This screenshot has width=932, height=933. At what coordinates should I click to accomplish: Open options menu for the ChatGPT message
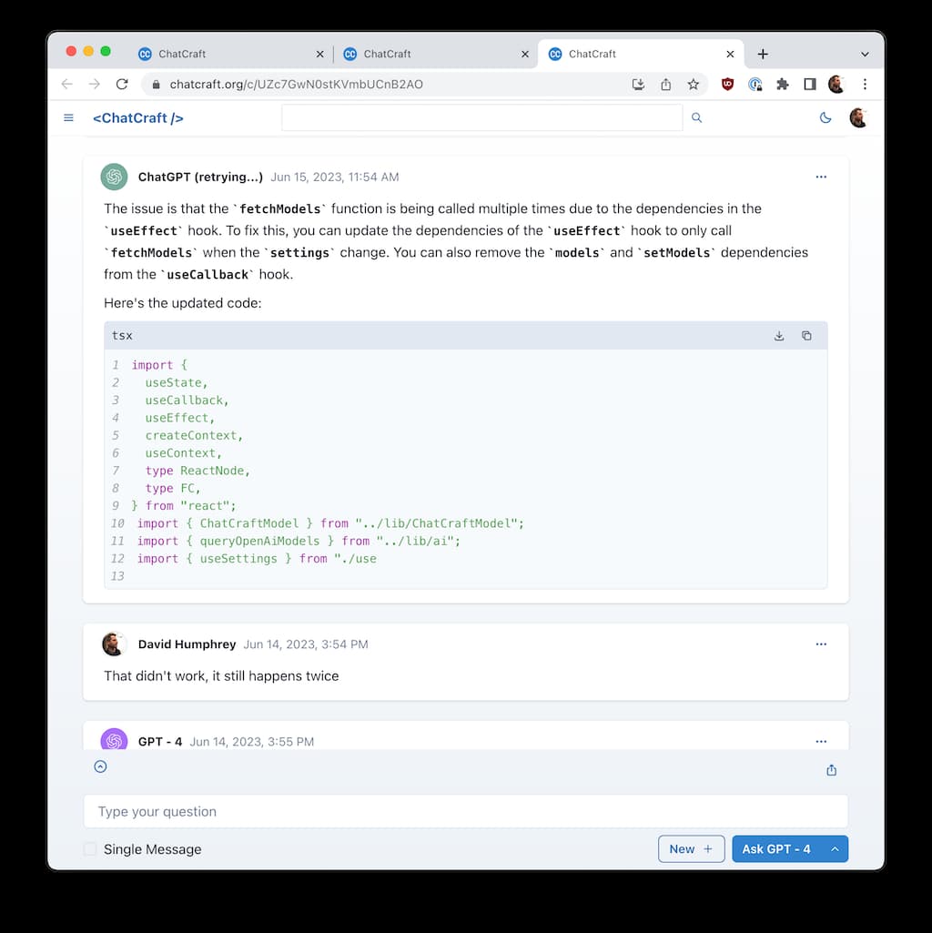(821, 177)
